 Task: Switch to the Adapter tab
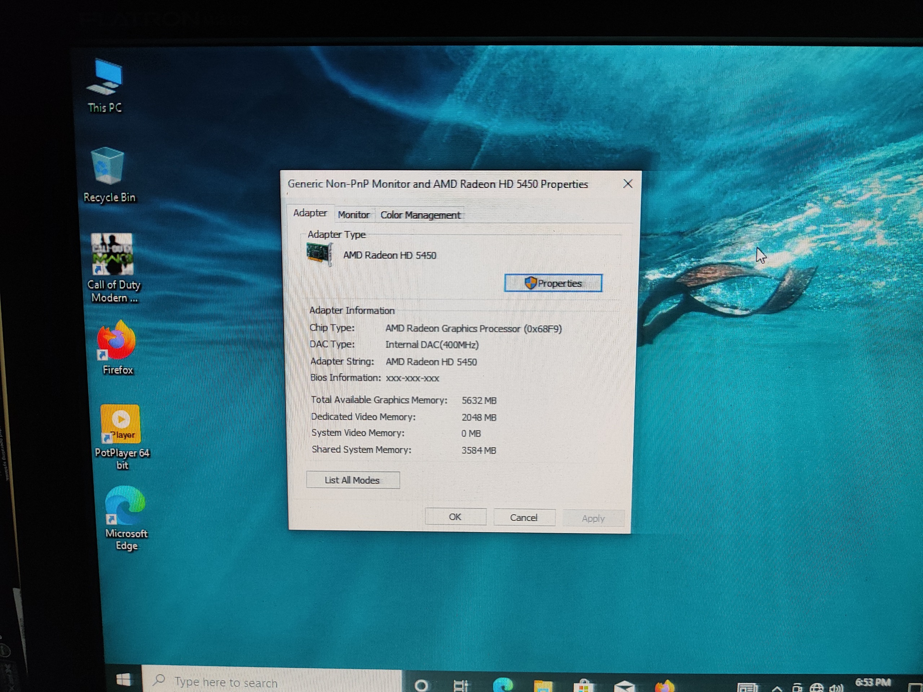tap(310, 213)
